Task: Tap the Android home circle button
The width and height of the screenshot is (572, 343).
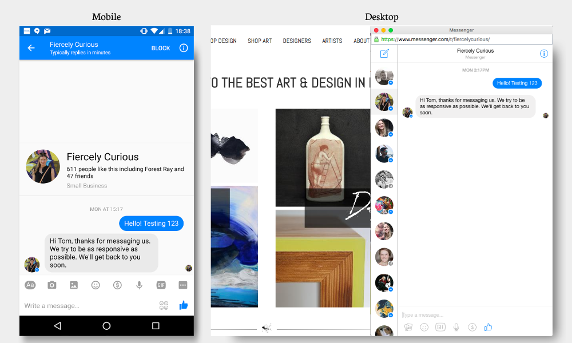Action: (x=106, y=326)
